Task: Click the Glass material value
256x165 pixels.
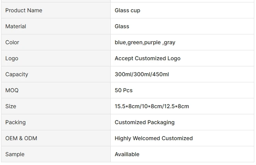Action: [122, 27]
